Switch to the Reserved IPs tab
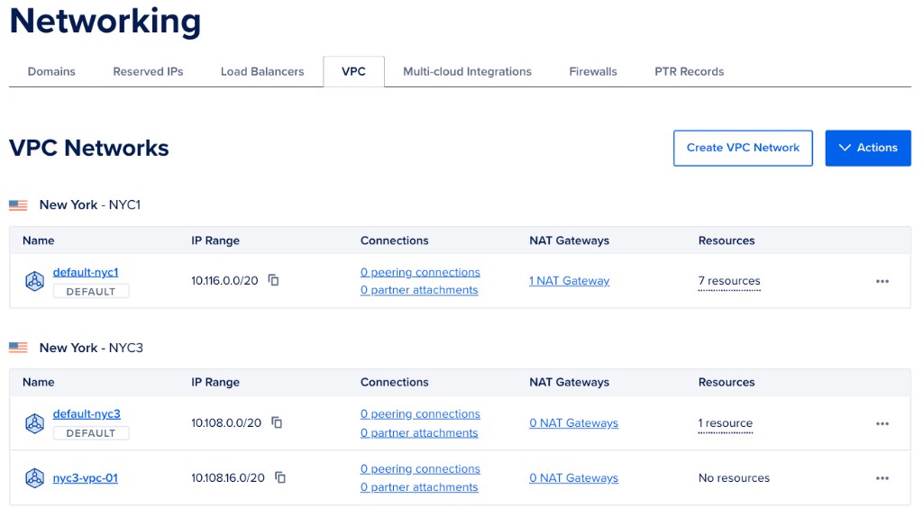The height and width of the screenshot is (517, 923). pos(148,72)
